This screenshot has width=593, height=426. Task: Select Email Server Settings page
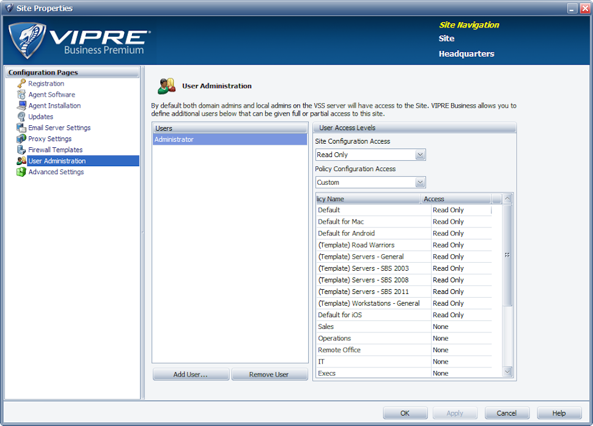(x=59, y=128)
